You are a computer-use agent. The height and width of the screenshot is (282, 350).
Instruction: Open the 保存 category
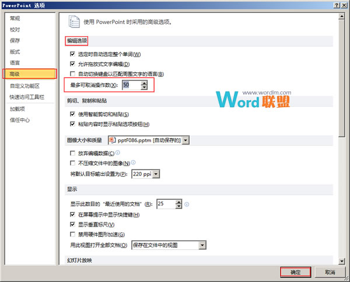(15, 41)
